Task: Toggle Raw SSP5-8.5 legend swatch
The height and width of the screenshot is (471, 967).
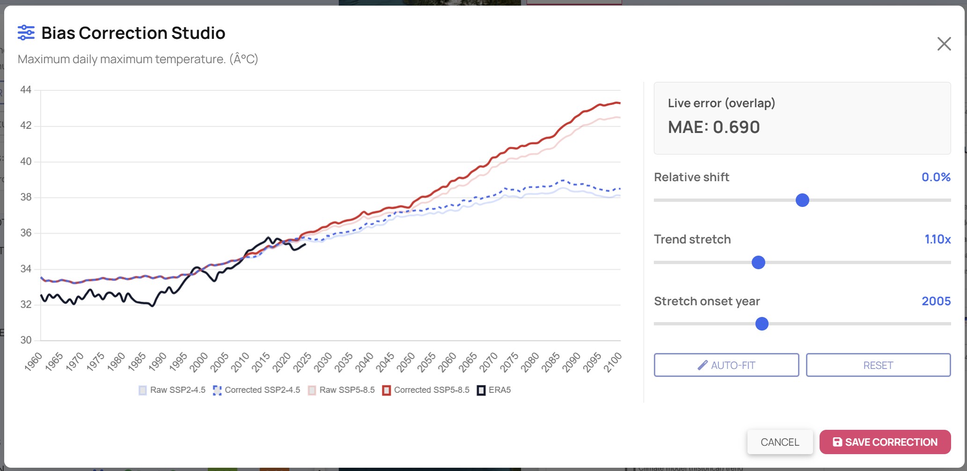Action: coord(312,390)
